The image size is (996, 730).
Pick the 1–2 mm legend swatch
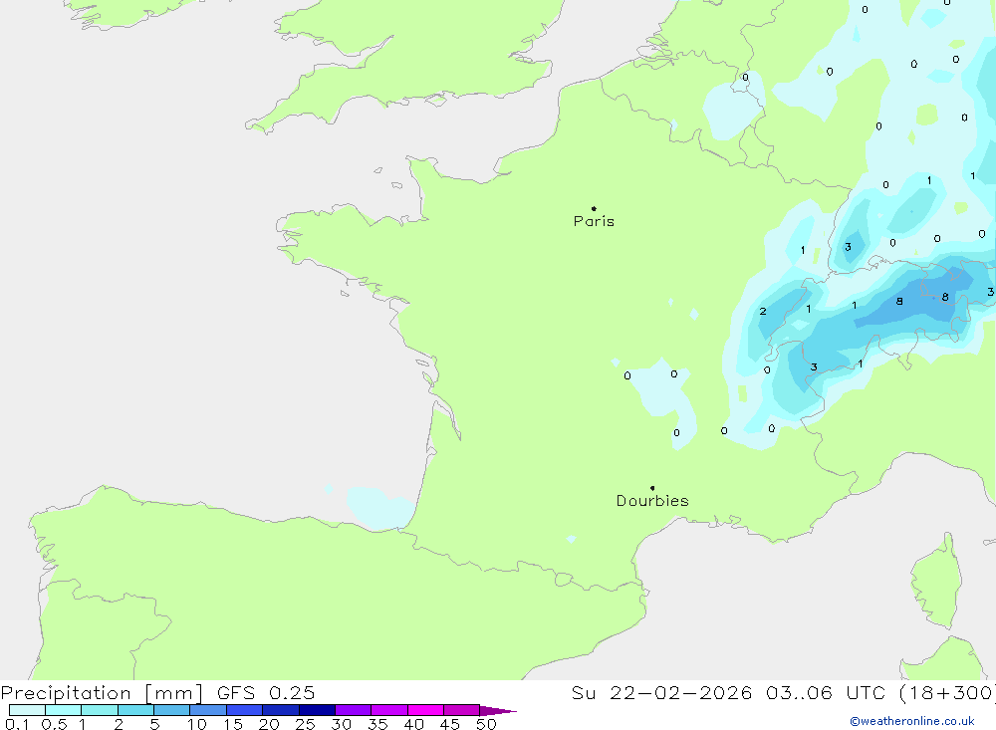[100, 710]
